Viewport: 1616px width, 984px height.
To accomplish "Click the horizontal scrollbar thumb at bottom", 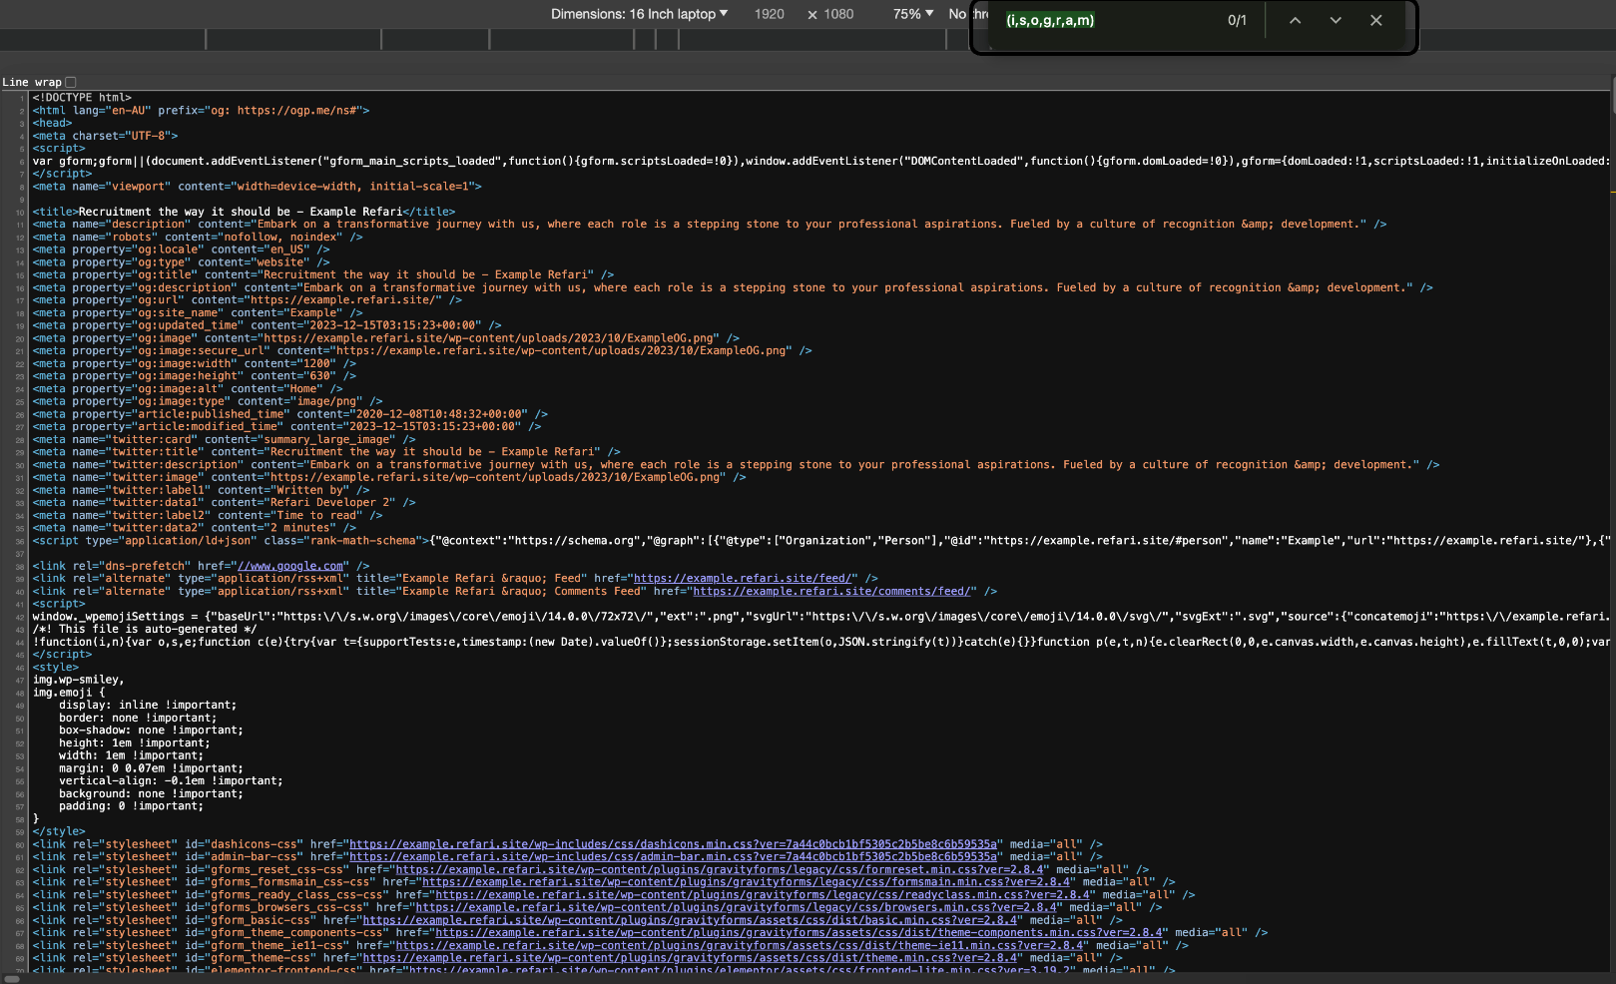I will point(12,979).
